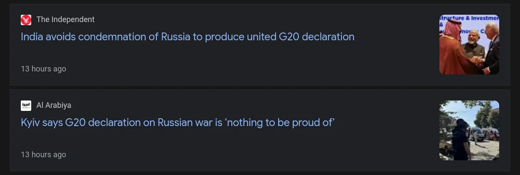
Task: Click 'G20 declaration' at end of India headline
Action: [316, 37]
